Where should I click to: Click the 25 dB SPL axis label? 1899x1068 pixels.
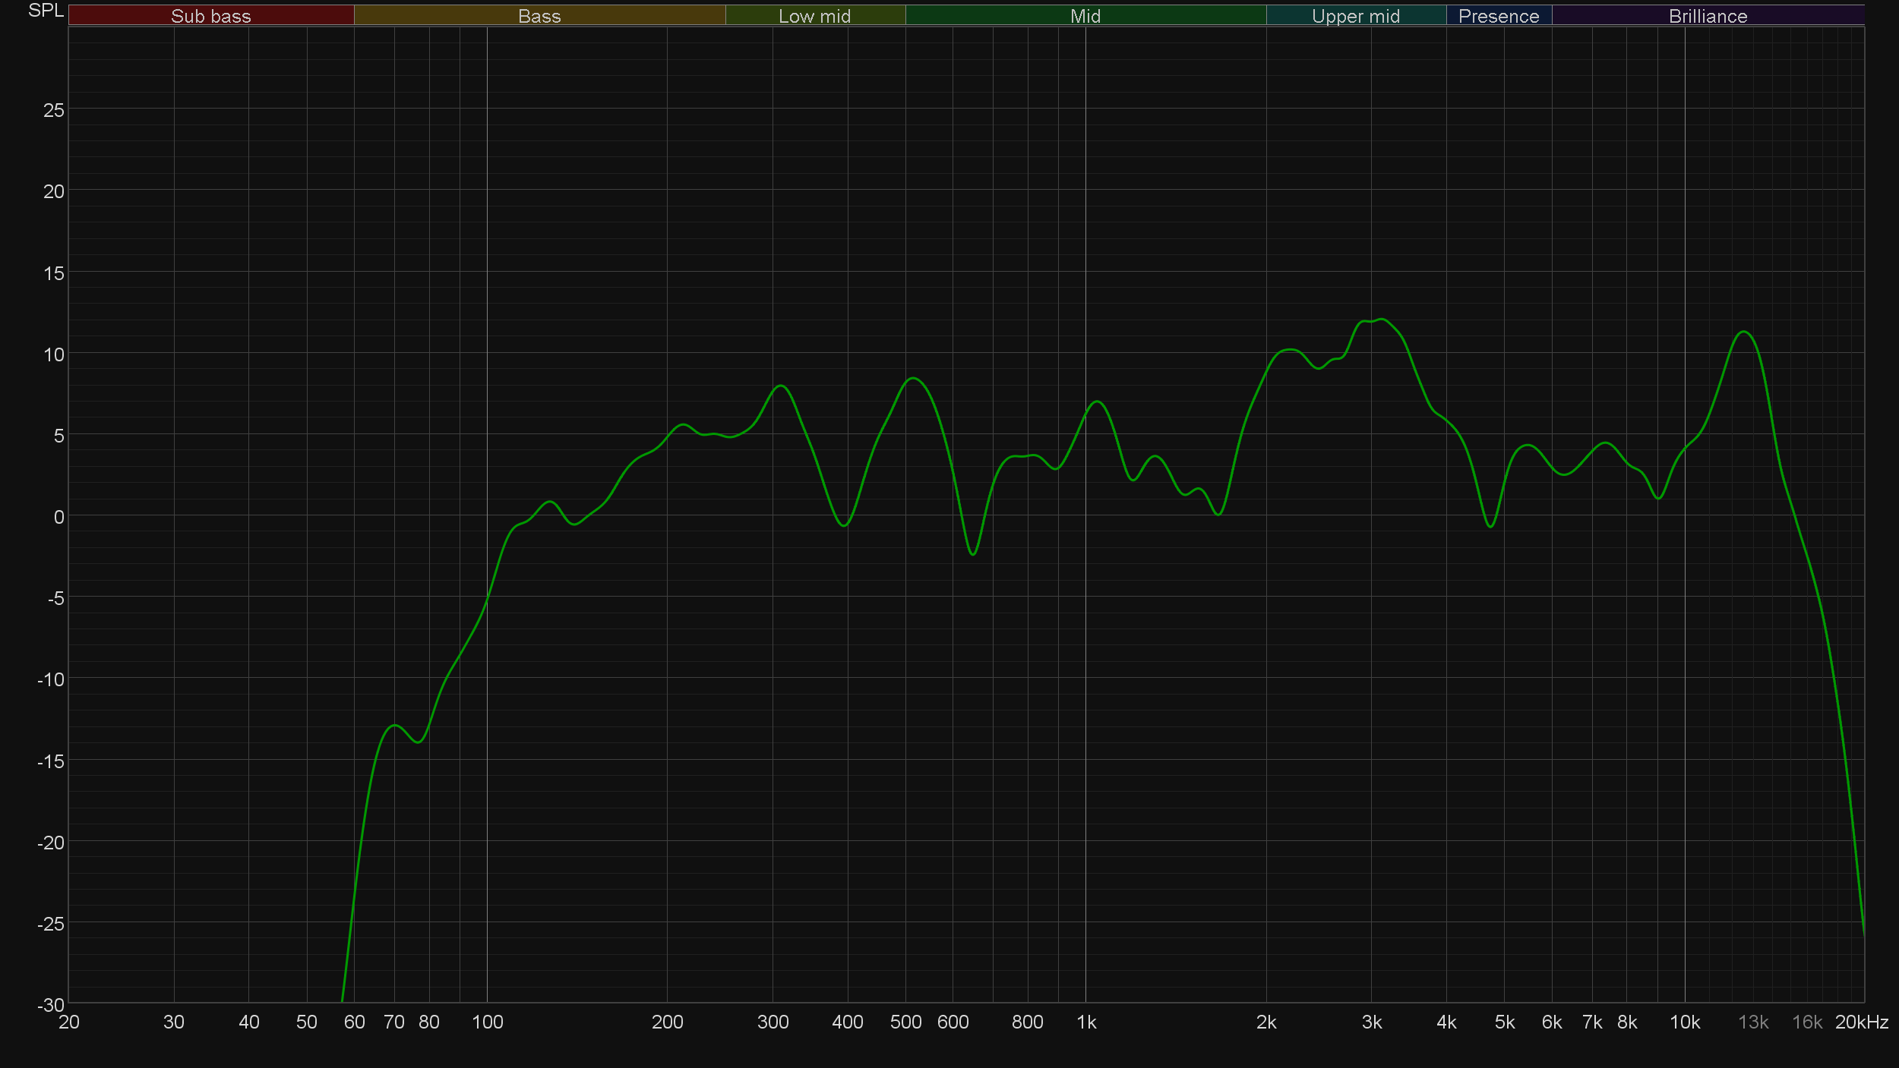tap(53, 111)
